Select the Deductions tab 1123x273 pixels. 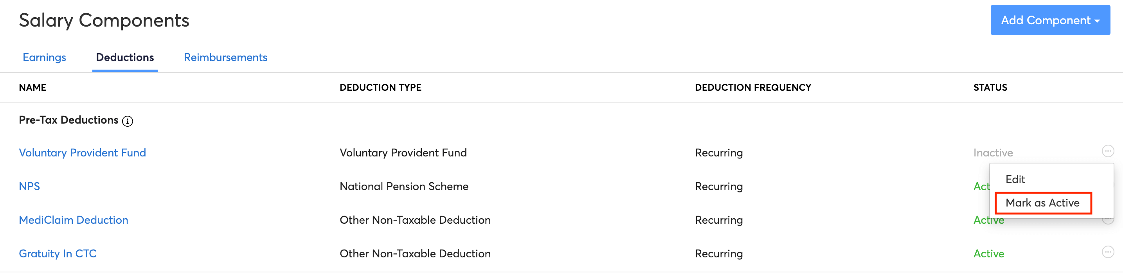(125, 57)
